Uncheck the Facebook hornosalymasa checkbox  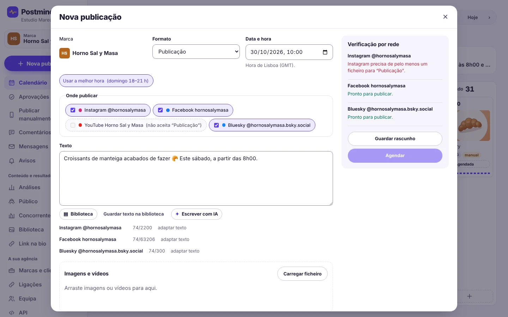pyautogui.click(x=161, y=110)
